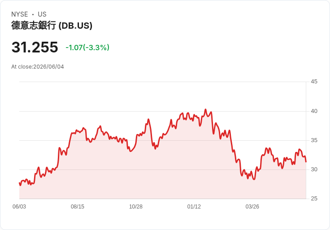Click the chart's highest peak above 40
The image size is (330, 230).
[x=206, y=109]
